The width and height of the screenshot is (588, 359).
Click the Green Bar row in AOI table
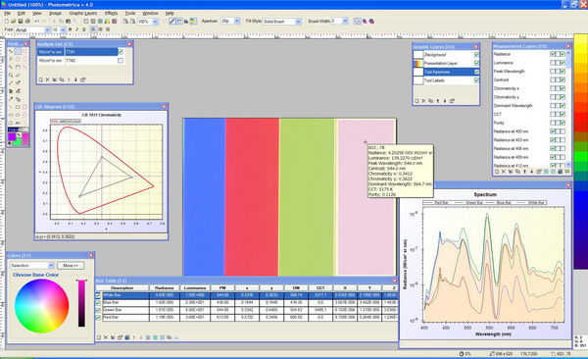click(x=246, y=310)
